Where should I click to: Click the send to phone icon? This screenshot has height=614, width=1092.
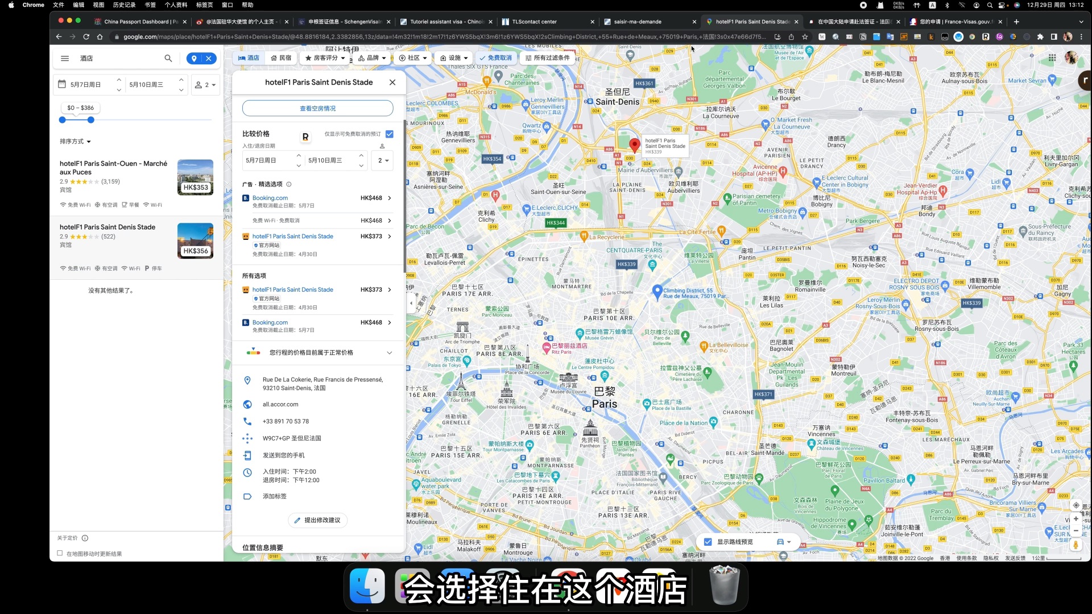247,455
